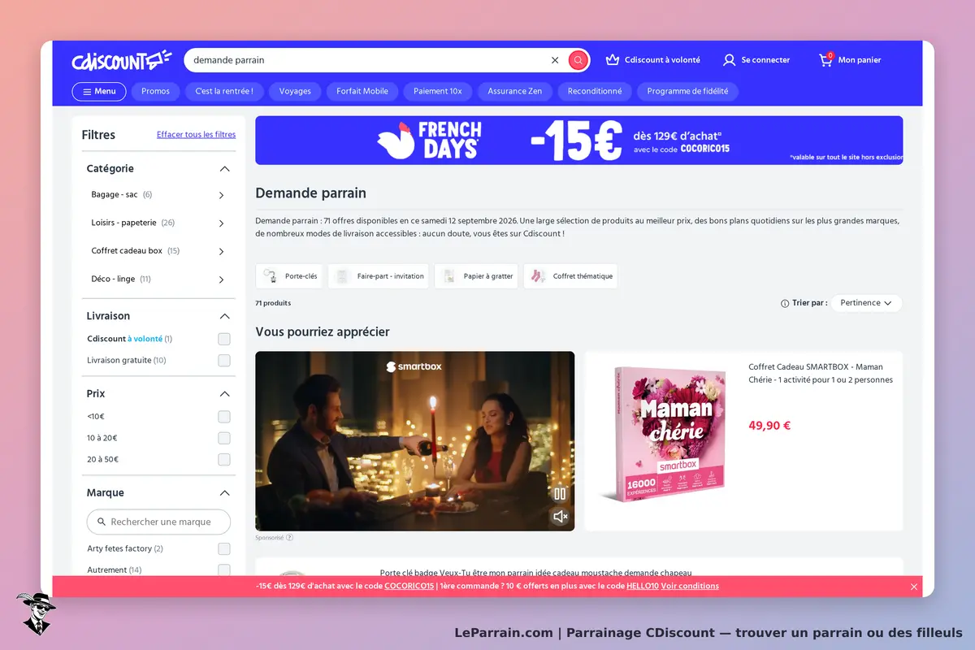Click the Papier à gratter chip icon
Viewport: 975px width, 650px height.
449,276
